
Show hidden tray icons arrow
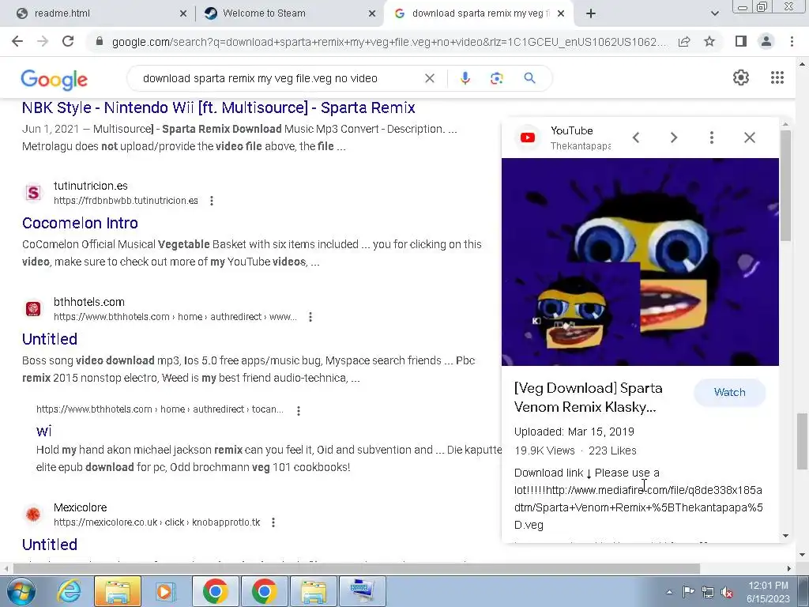pyautogui.click(x=669, y=593)
